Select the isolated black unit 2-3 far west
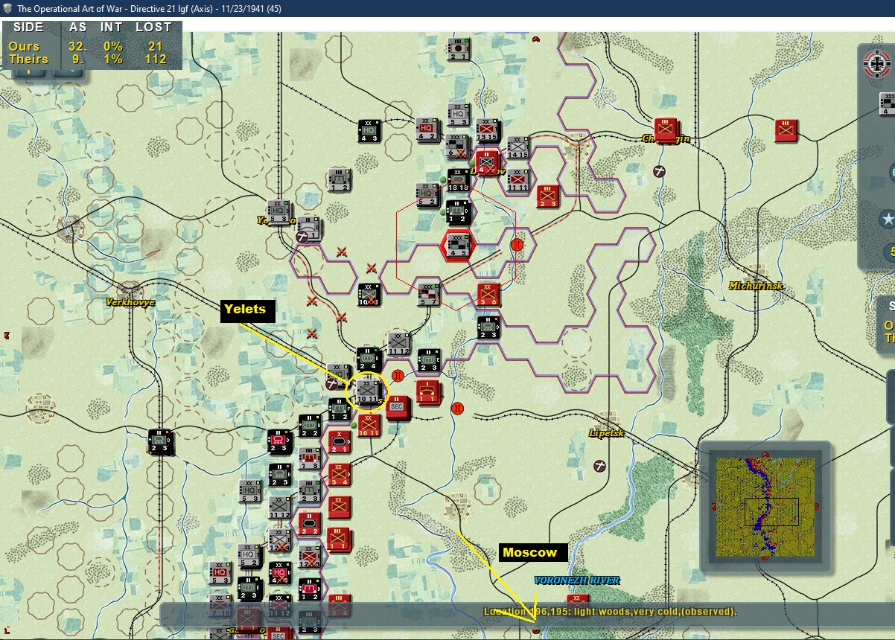Image resolution: width=895 pixels, height=640 pixels. click(160, 441)
